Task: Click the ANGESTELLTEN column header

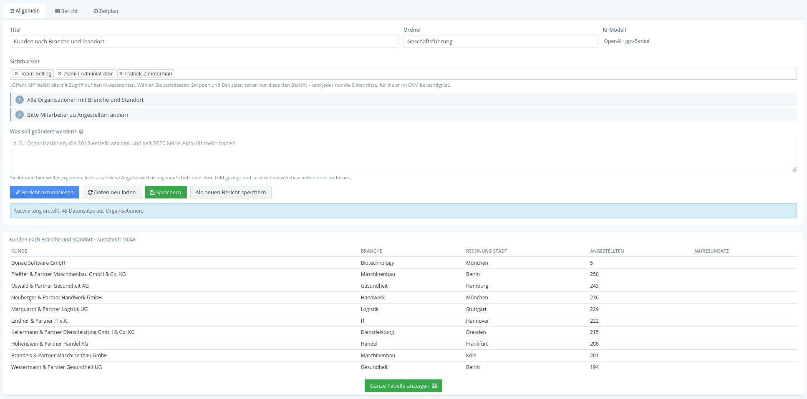Action: (x=607, y=251)
